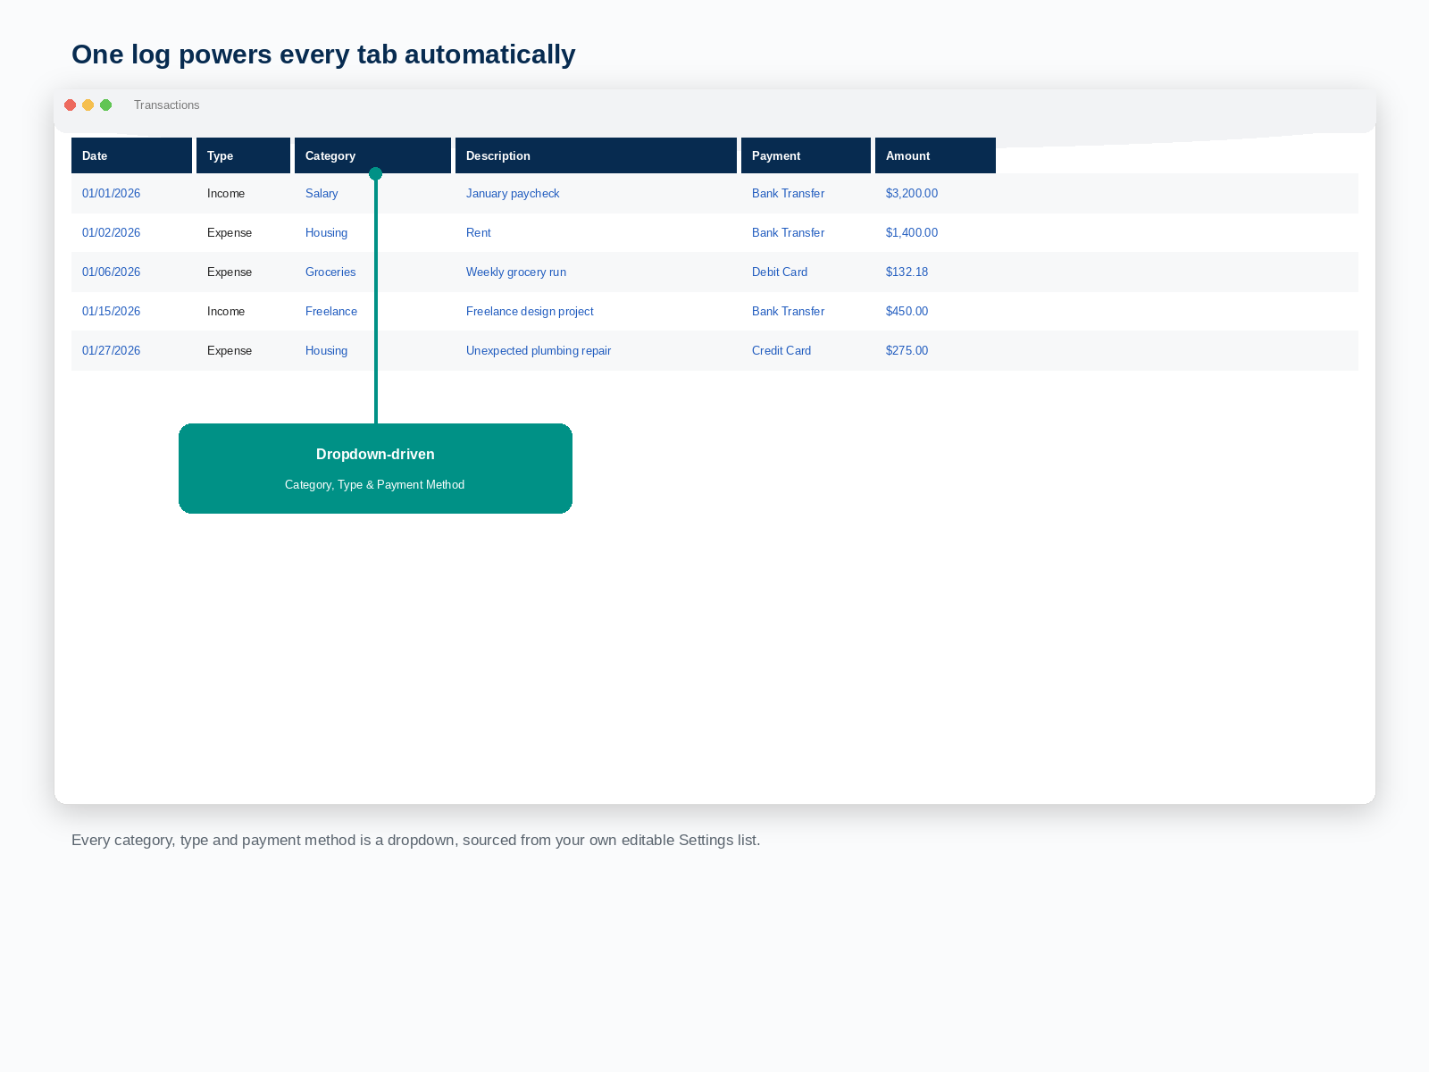Click date cell 01/27/2026
Image resolution: width=1429 pixels, height=1072 pixels.
tap(111, 351)
